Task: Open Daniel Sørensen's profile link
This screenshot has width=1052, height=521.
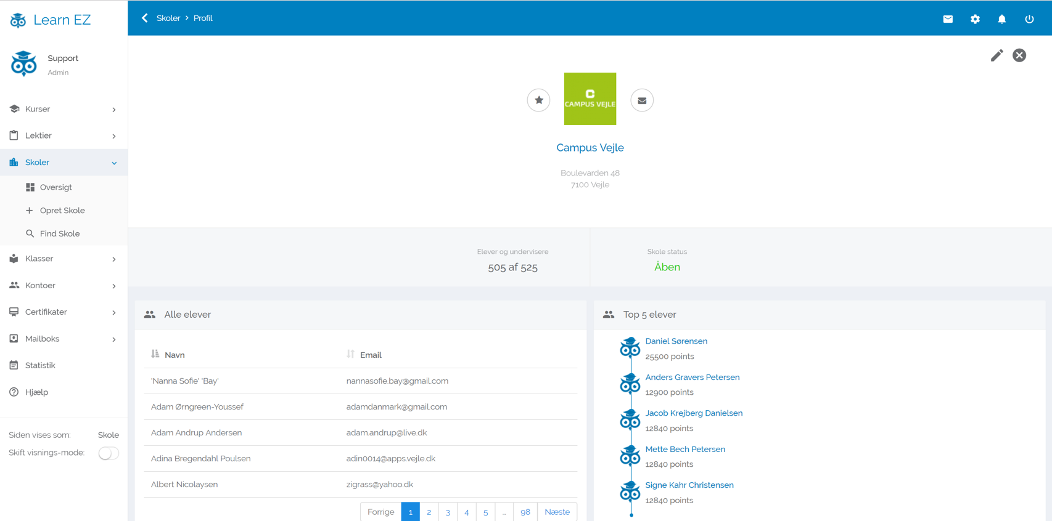Action: 676,341
